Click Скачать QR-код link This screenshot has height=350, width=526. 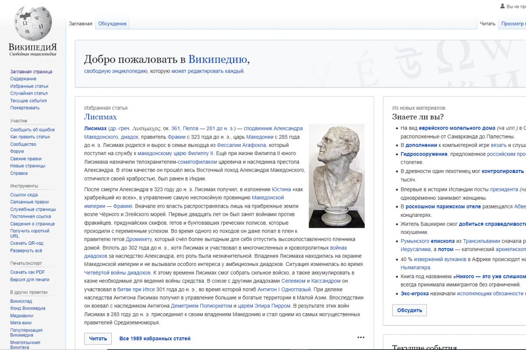coord(27,243)
